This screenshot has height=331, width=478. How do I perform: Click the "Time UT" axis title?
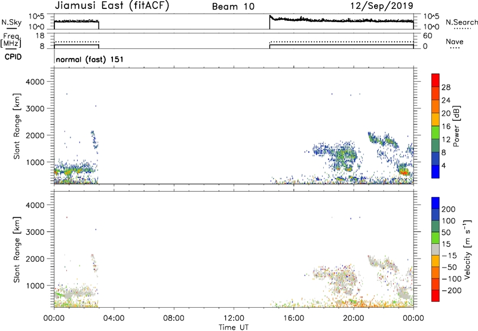(x=234, y=327)
